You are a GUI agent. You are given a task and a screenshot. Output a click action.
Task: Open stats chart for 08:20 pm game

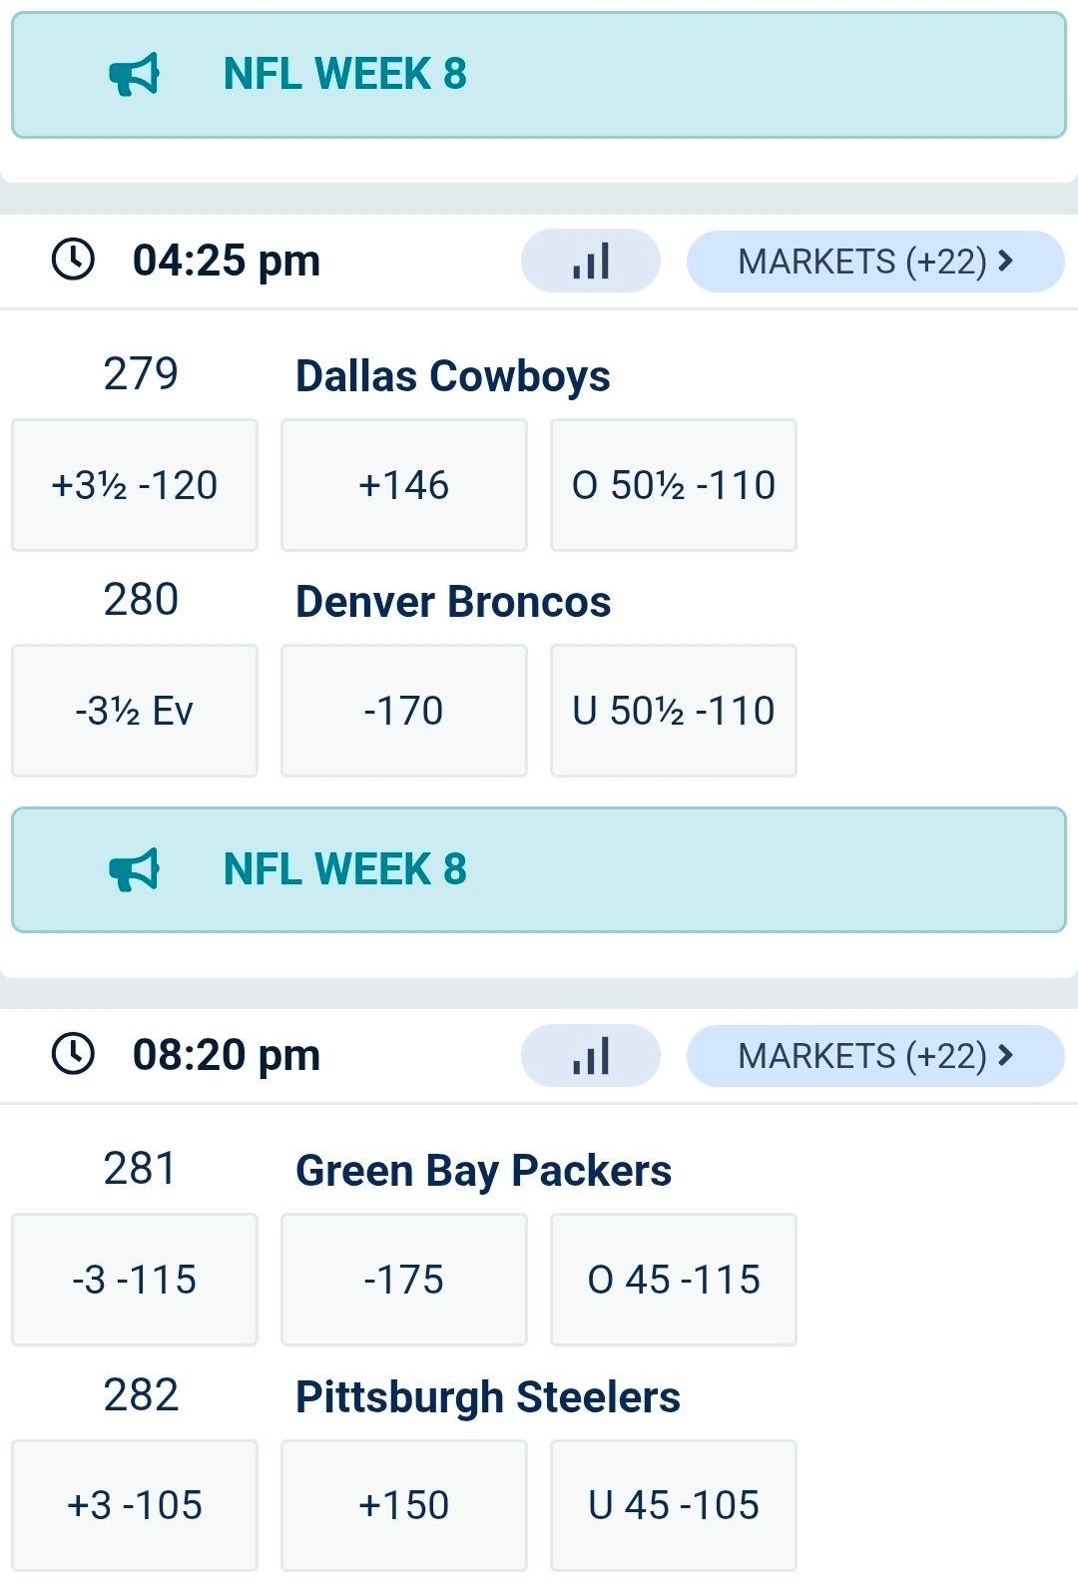coord(590,1056)
